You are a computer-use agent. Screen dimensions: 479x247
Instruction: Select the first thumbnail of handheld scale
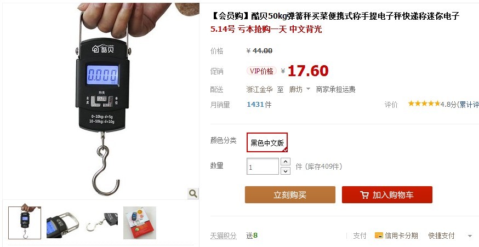(x=25, y=223)
